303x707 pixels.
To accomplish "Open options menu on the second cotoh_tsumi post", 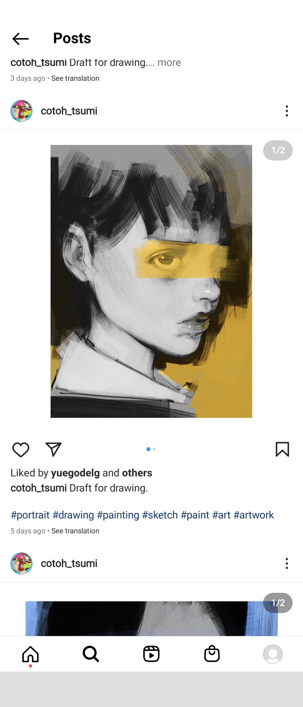I will pos(287,563).
